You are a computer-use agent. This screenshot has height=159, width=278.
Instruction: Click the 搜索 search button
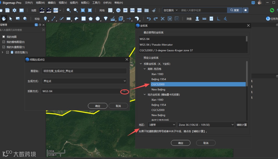234,10
